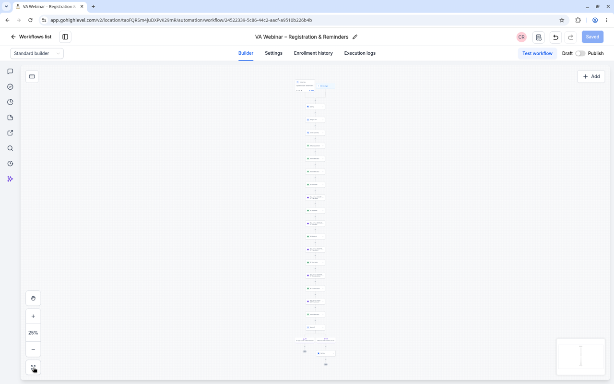The height and width of the screenshot is (384, 614).
Task: Toggle Draft to Publish switch
Action: [x=580, y=53]
